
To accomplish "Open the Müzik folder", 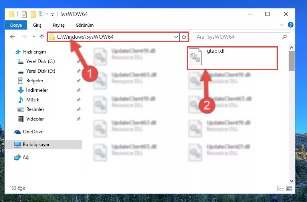I will pos(28,100).
